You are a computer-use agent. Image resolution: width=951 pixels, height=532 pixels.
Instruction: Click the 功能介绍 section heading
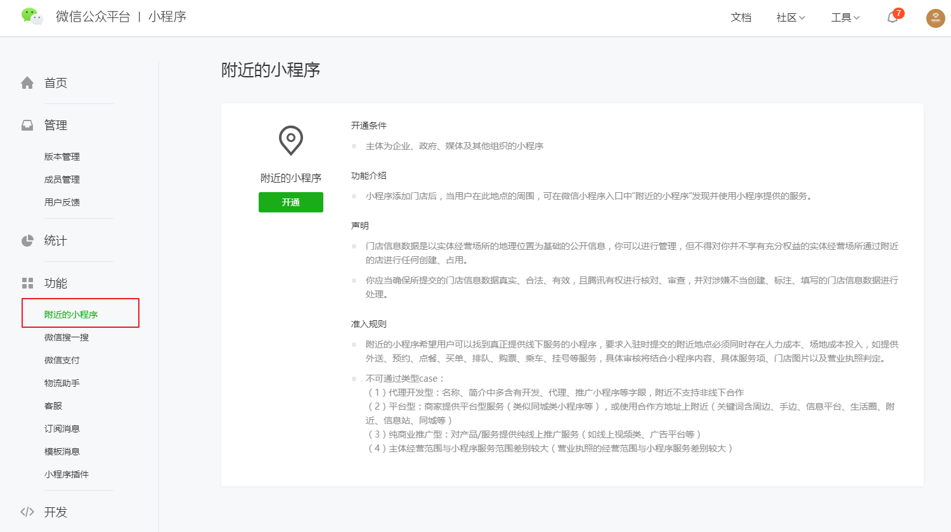369,176
